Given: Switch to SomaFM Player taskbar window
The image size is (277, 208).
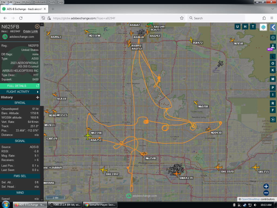Looking at the screenshot, I should (x=100, y=205).
